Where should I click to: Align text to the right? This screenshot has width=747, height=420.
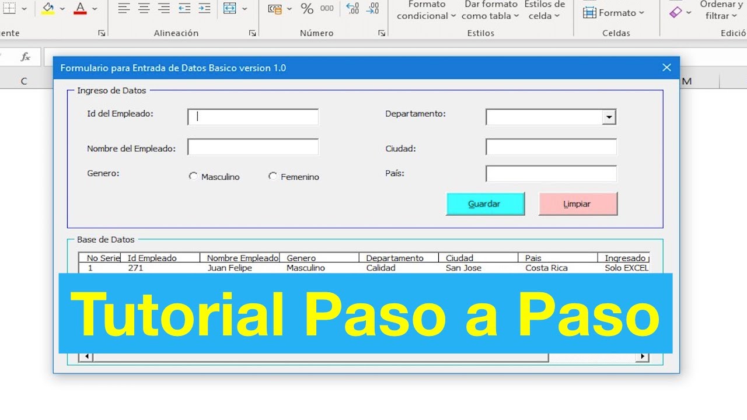coord(165,8)
